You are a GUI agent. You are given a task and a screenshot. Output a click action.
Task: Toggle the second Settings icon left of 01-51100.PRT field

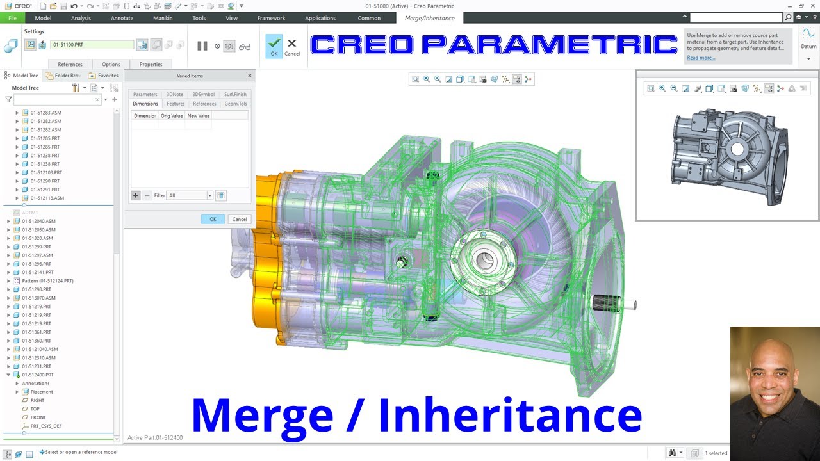point(42,45)
